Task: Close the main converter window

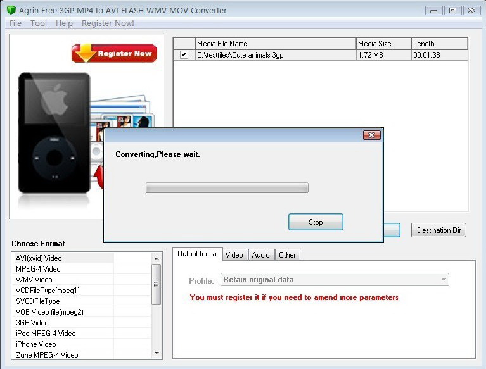Action: 471,11
